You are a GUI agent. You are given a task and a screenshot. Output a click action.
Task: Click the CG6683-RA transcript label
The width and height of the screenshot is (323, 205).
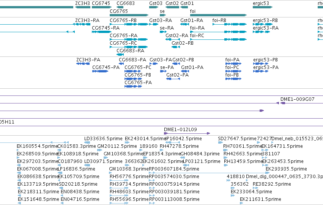[x=131, y=51]
